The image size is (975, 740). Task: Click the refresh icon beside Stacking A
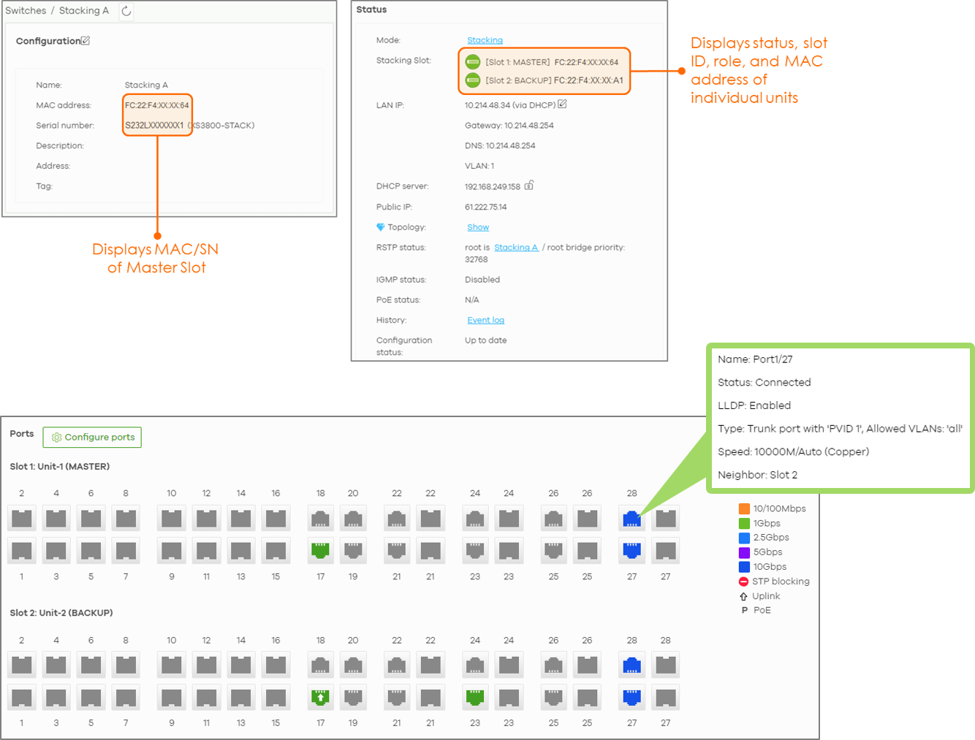click(x=126, y=11)
